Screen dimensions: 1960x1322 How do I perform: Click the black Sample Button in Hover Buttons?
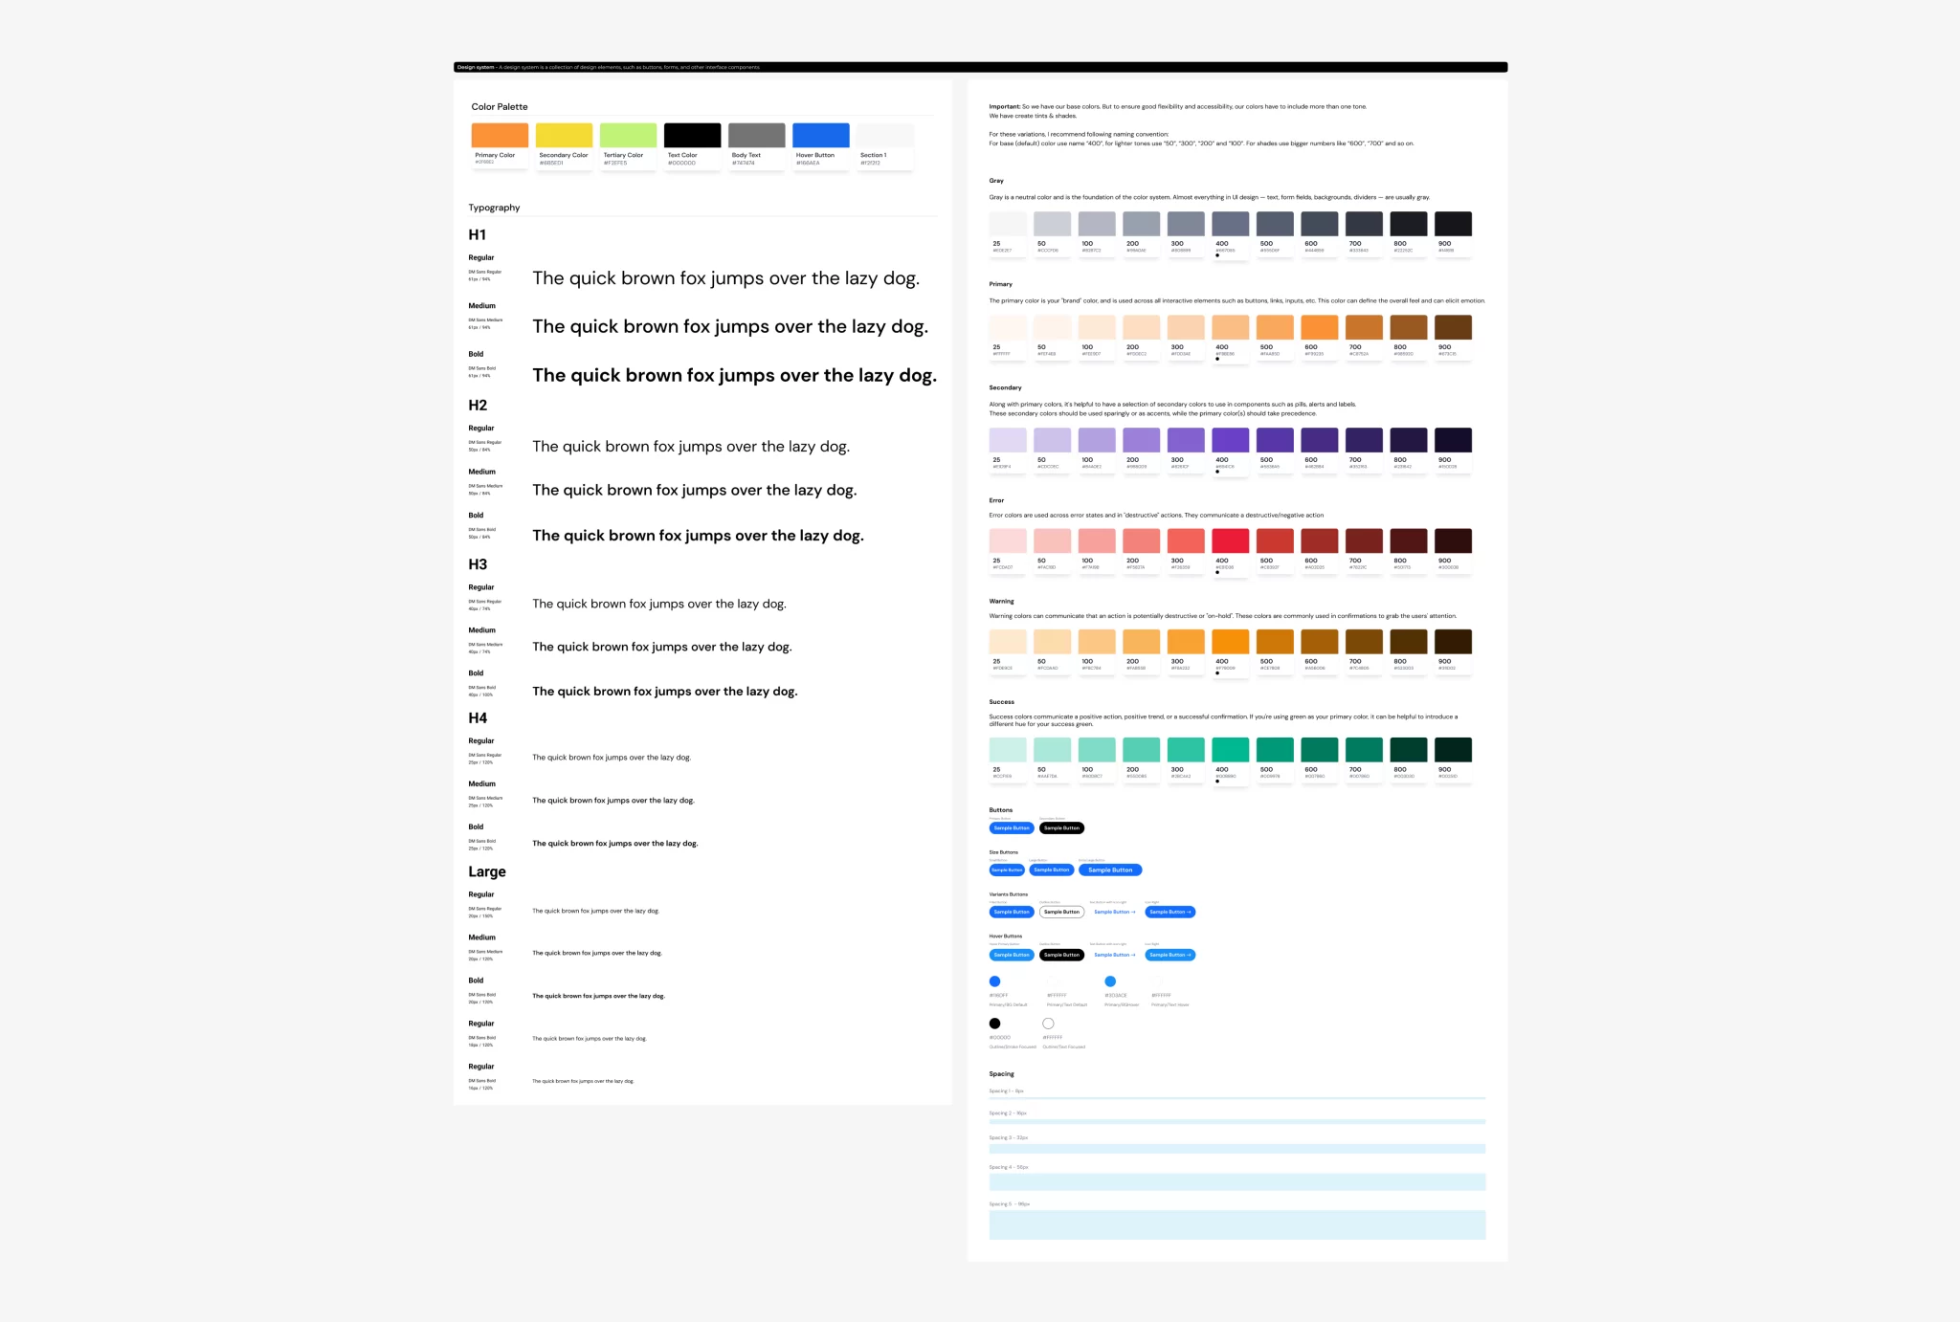tap(1062, 956)
